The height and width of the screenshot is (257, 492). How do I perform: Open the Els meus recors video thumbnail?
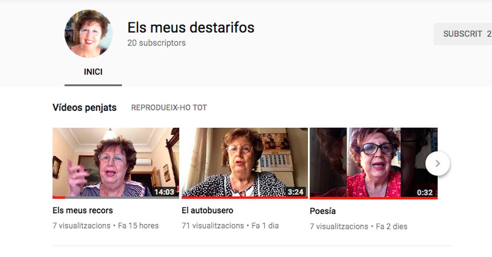(x=116, y=163)
